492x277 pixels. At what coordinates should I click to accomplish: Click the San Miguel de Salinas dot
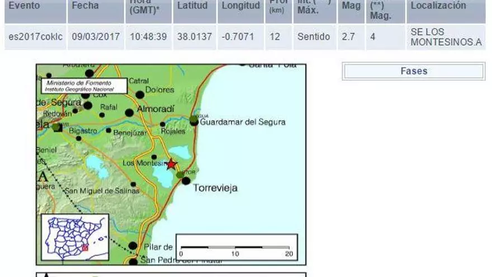pyautogui.click(x=133, y=184)
